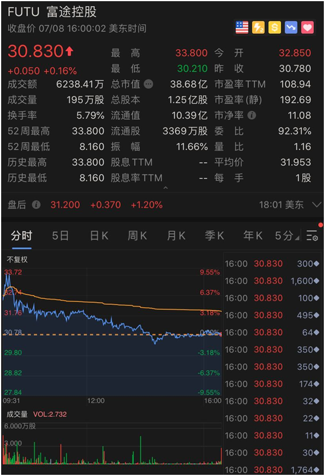Tap the blue downward trend chart icon
Viewport: 325px width, 476px height.
(291, 27)
